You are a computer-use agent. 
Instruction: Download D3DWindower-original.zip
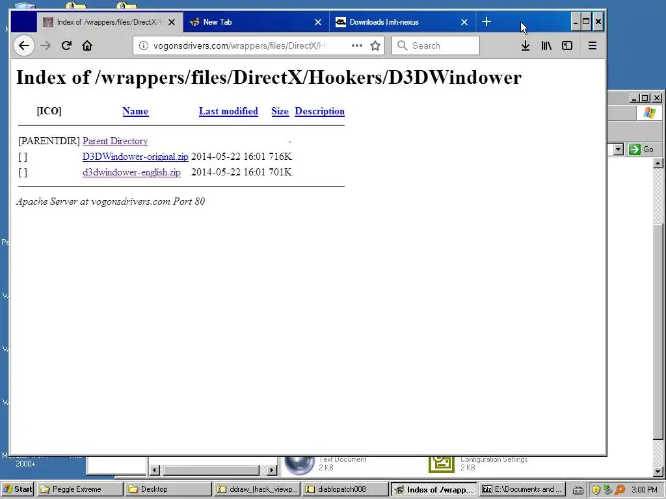coord(135,157)
